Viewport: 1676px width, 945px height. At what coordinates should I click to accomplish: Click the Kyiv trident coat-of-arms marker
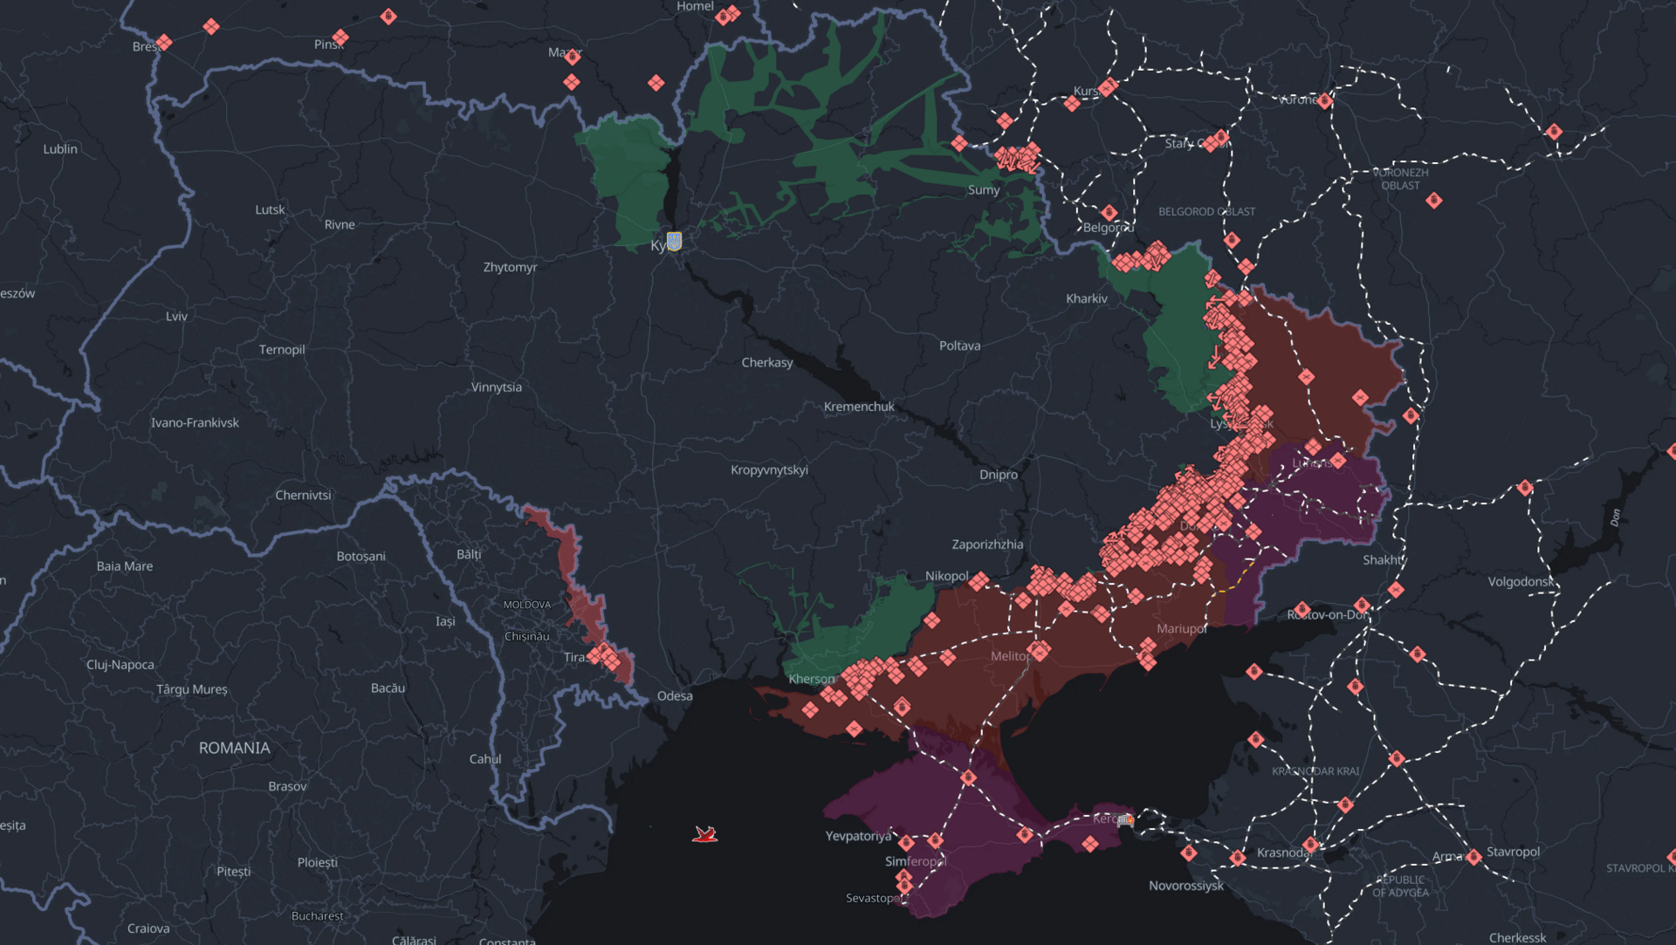tap(674, 241)
